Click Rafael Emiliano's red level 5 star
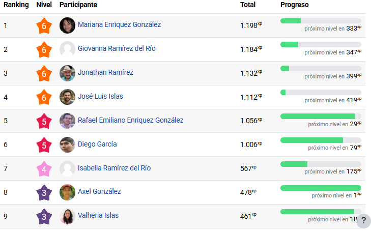 44,121
